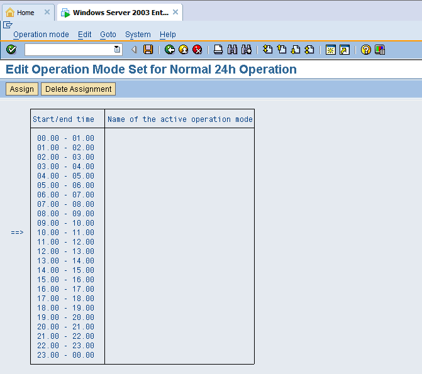Click the red Cancel icon
This screenshot has width=422, height=374.
coord(197,50)
